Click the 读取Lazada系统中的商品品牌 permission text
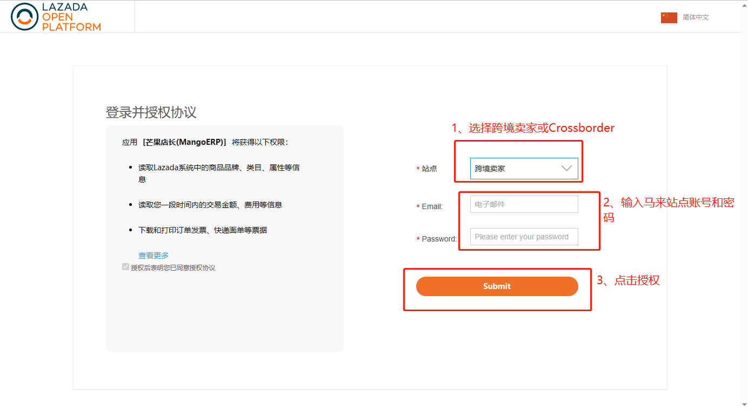Image resolution: width=748 pixels, height=409 pixels. point(219,173)
